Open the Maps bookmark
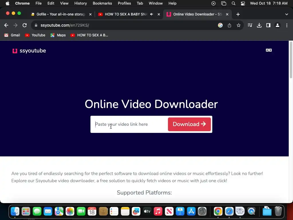 58,35
